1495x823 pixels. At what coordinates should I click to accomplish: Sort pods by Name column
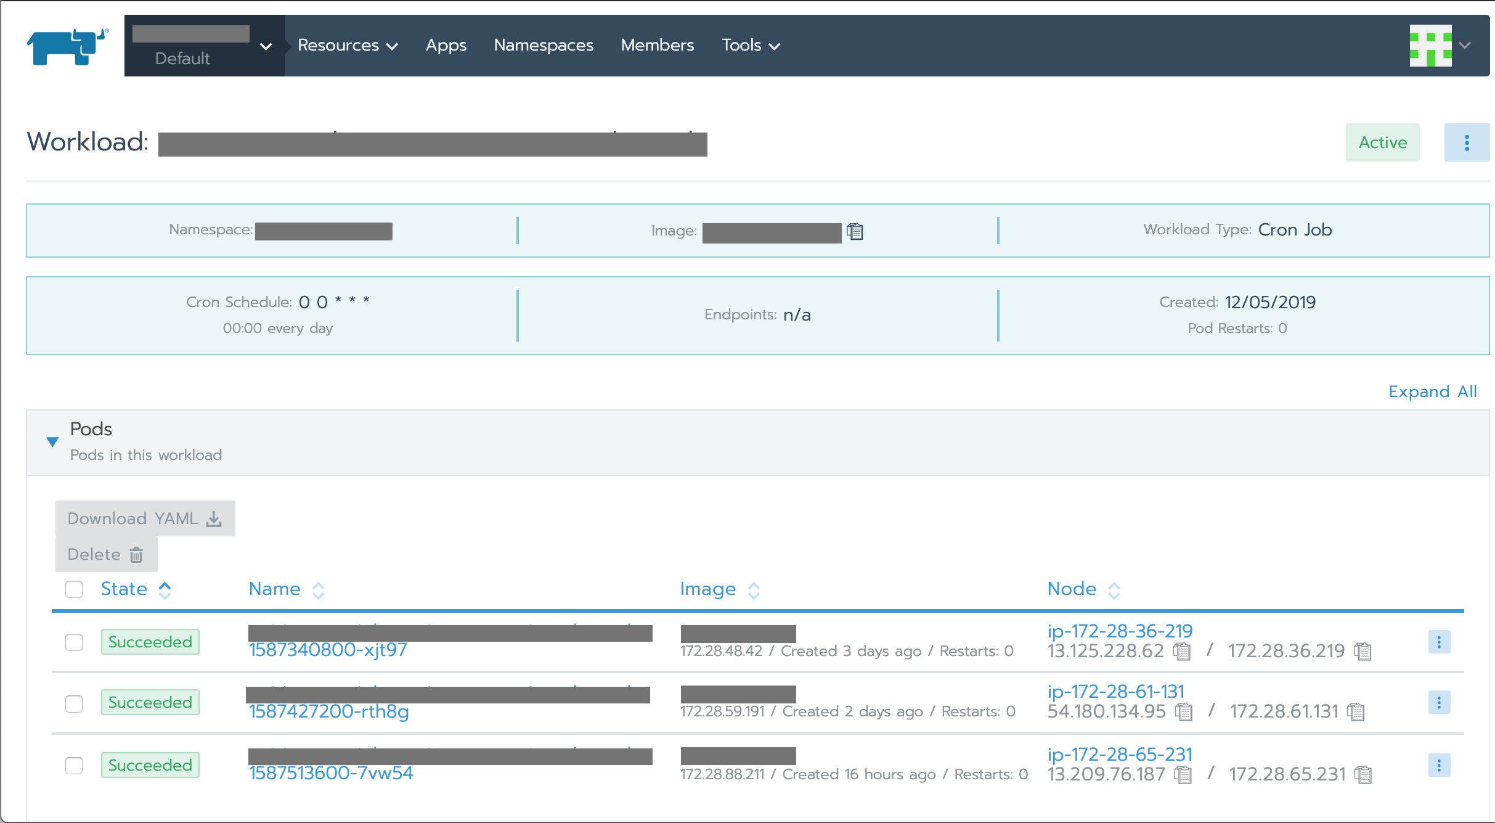(x=287, y=589)
